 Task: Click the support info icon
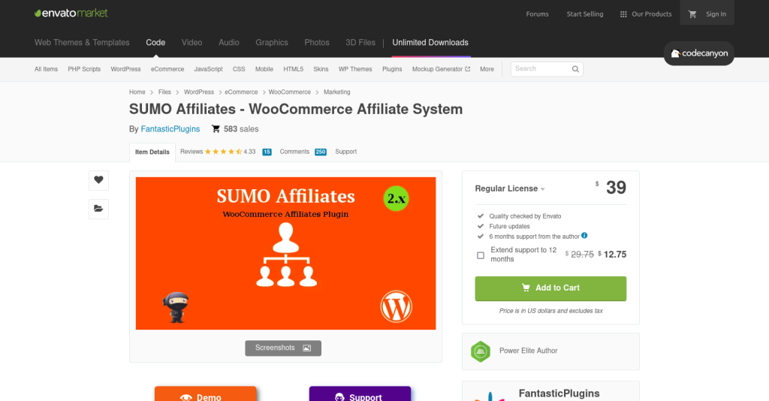[584, 236]
